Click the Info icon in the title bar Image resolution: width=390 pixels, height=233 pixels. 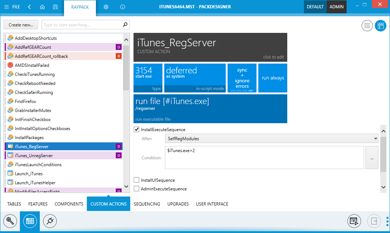[x=122, y=7]
